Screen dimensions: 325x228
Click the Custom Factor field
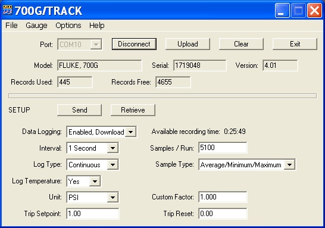pyautogui.click(x=223, y=197)
